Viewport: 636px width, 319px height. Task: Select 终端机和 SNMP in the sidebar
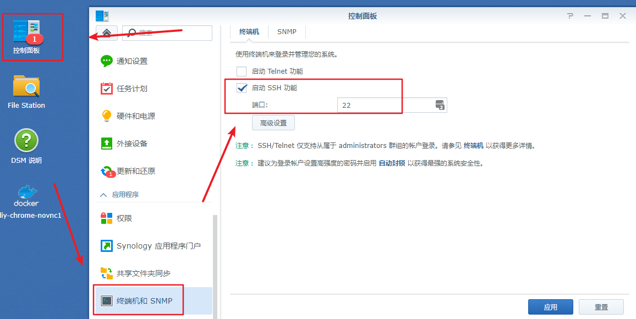tap(154, 301)
